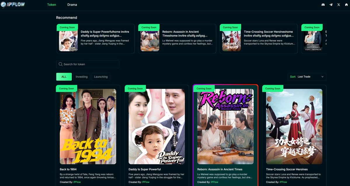The height and width of the screenshot is (186, 350).
Task: Click the IPFLOW logo
Action: [13, 4]
